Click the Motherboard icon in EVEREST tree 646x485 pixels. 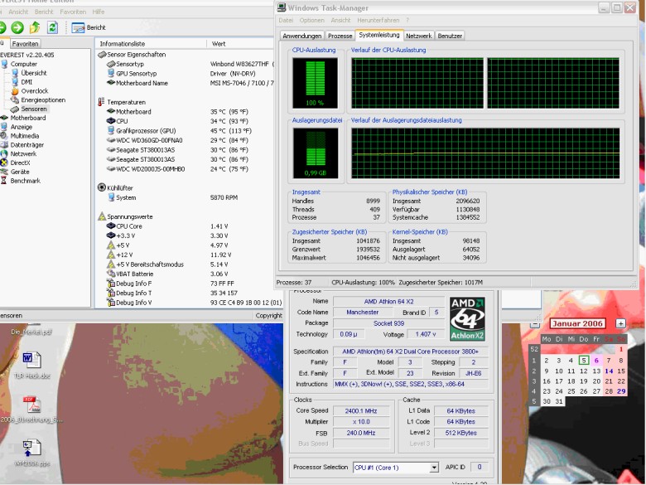tap(4, 118)
